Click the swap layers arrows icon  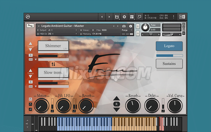coord(53,64)
